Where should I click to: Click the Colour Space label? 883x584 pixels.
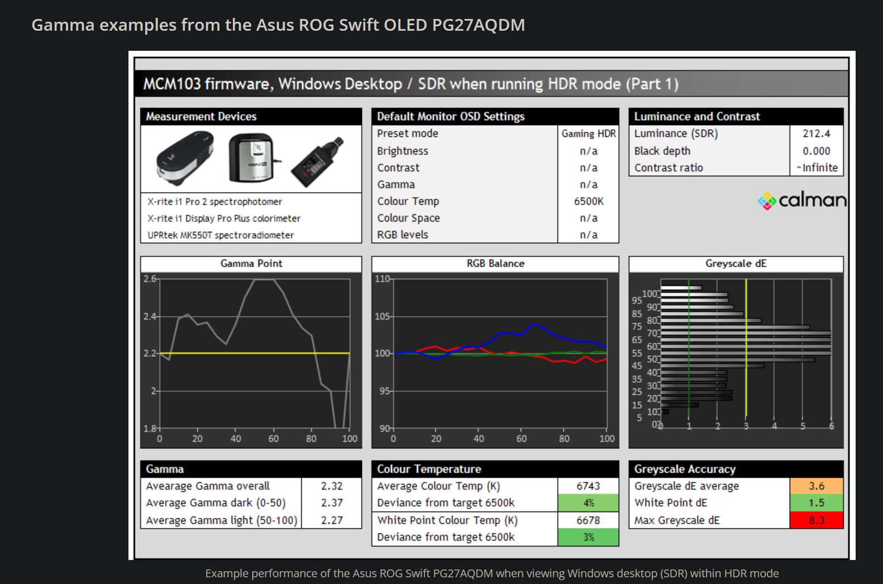[409, 218]
